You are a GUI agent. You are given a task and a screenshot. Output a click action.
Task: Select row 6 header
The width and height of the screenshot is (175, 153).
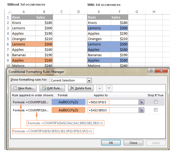[x=8, y=44]
